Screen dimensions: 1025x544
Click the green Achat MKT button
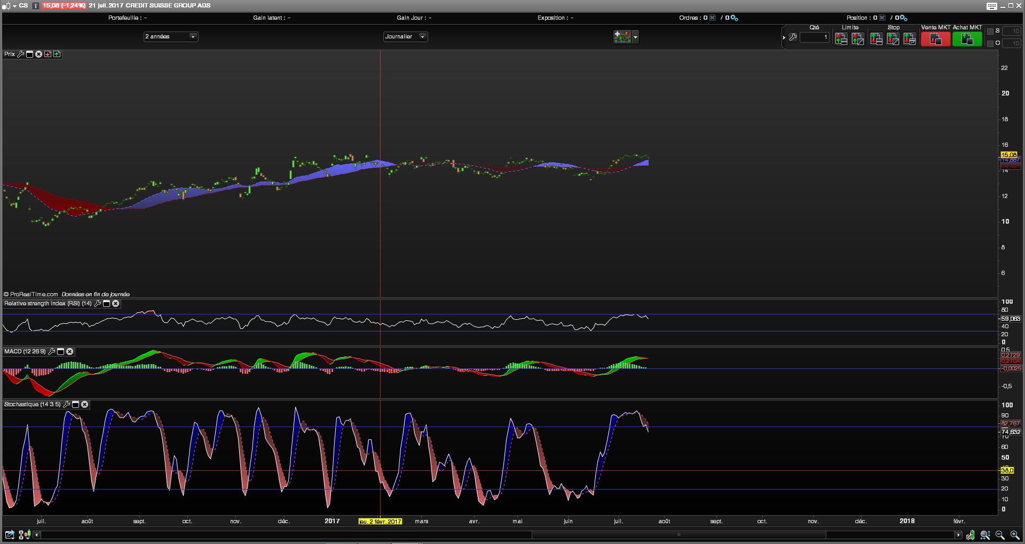pyautogui.click(x=967, y=39)
